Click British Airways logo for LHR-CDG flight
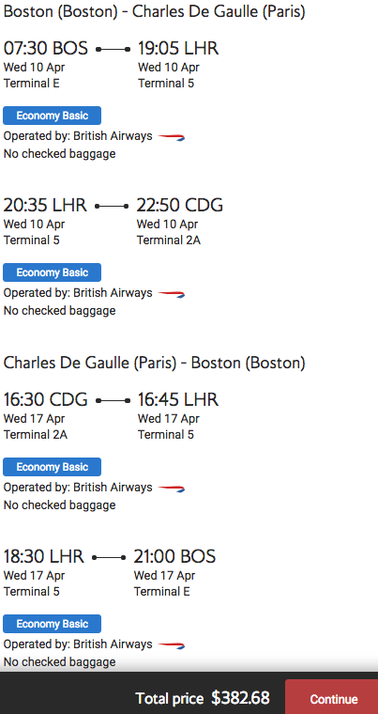Viewport: 378px width, 714px height. pos(172,294)
